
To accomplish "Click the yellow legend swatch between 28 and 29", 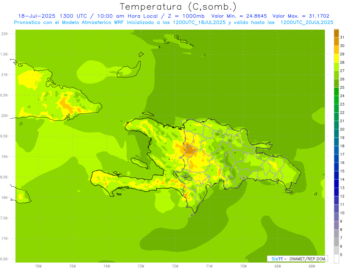I will (336, 58).
